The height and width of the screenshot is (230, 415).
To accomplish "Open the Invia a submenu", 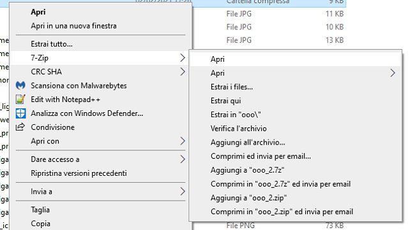I will coord(100,191).
